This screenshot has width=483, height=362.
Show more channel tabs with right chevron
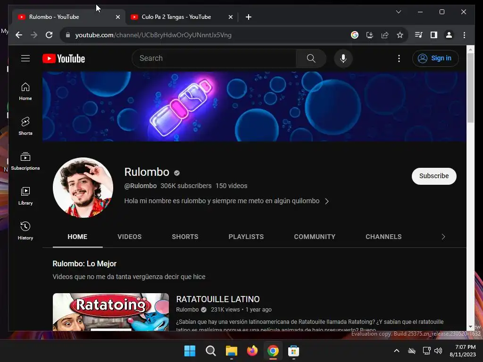click(443, 237)
